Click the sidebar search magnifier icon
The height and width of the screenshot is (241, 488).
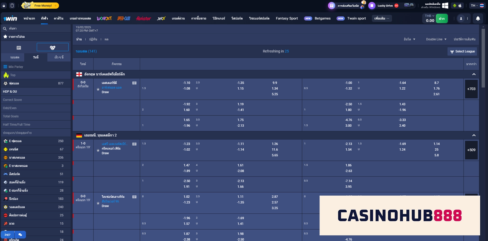pyautogui.click(x=5, y=28)
